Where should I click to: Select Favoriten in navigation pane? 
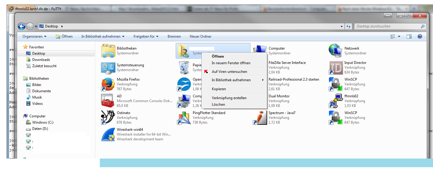pyautogui.click(x=33, y=47)
